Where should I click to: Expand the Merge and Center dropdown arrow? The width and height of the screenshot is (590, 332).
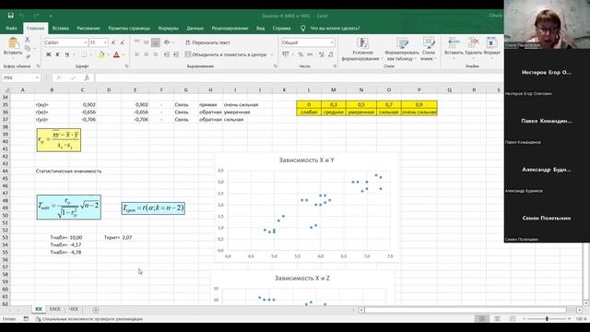pos(272,54)
